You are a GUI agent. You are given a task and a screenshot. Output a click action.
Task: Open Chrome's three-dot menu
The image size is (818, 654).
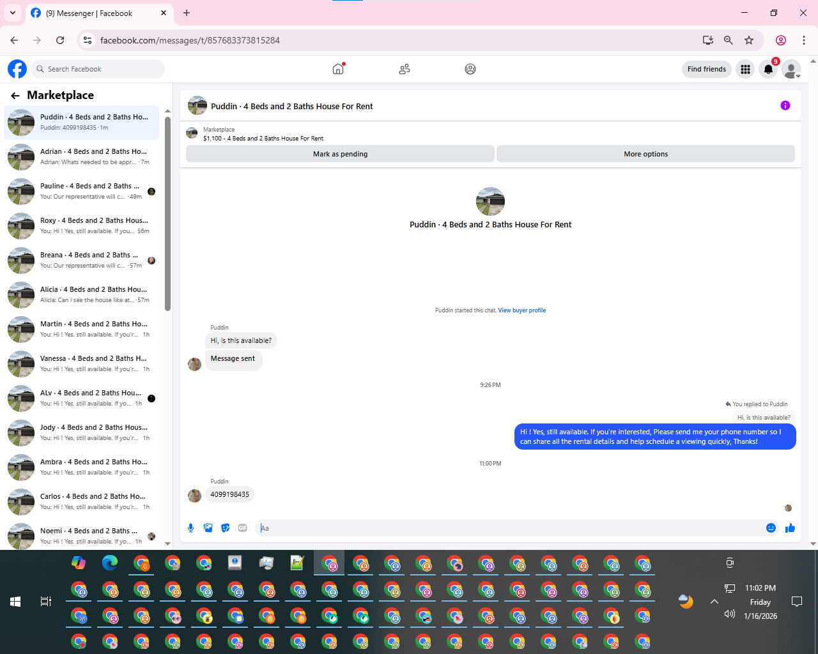pos(804,40)
